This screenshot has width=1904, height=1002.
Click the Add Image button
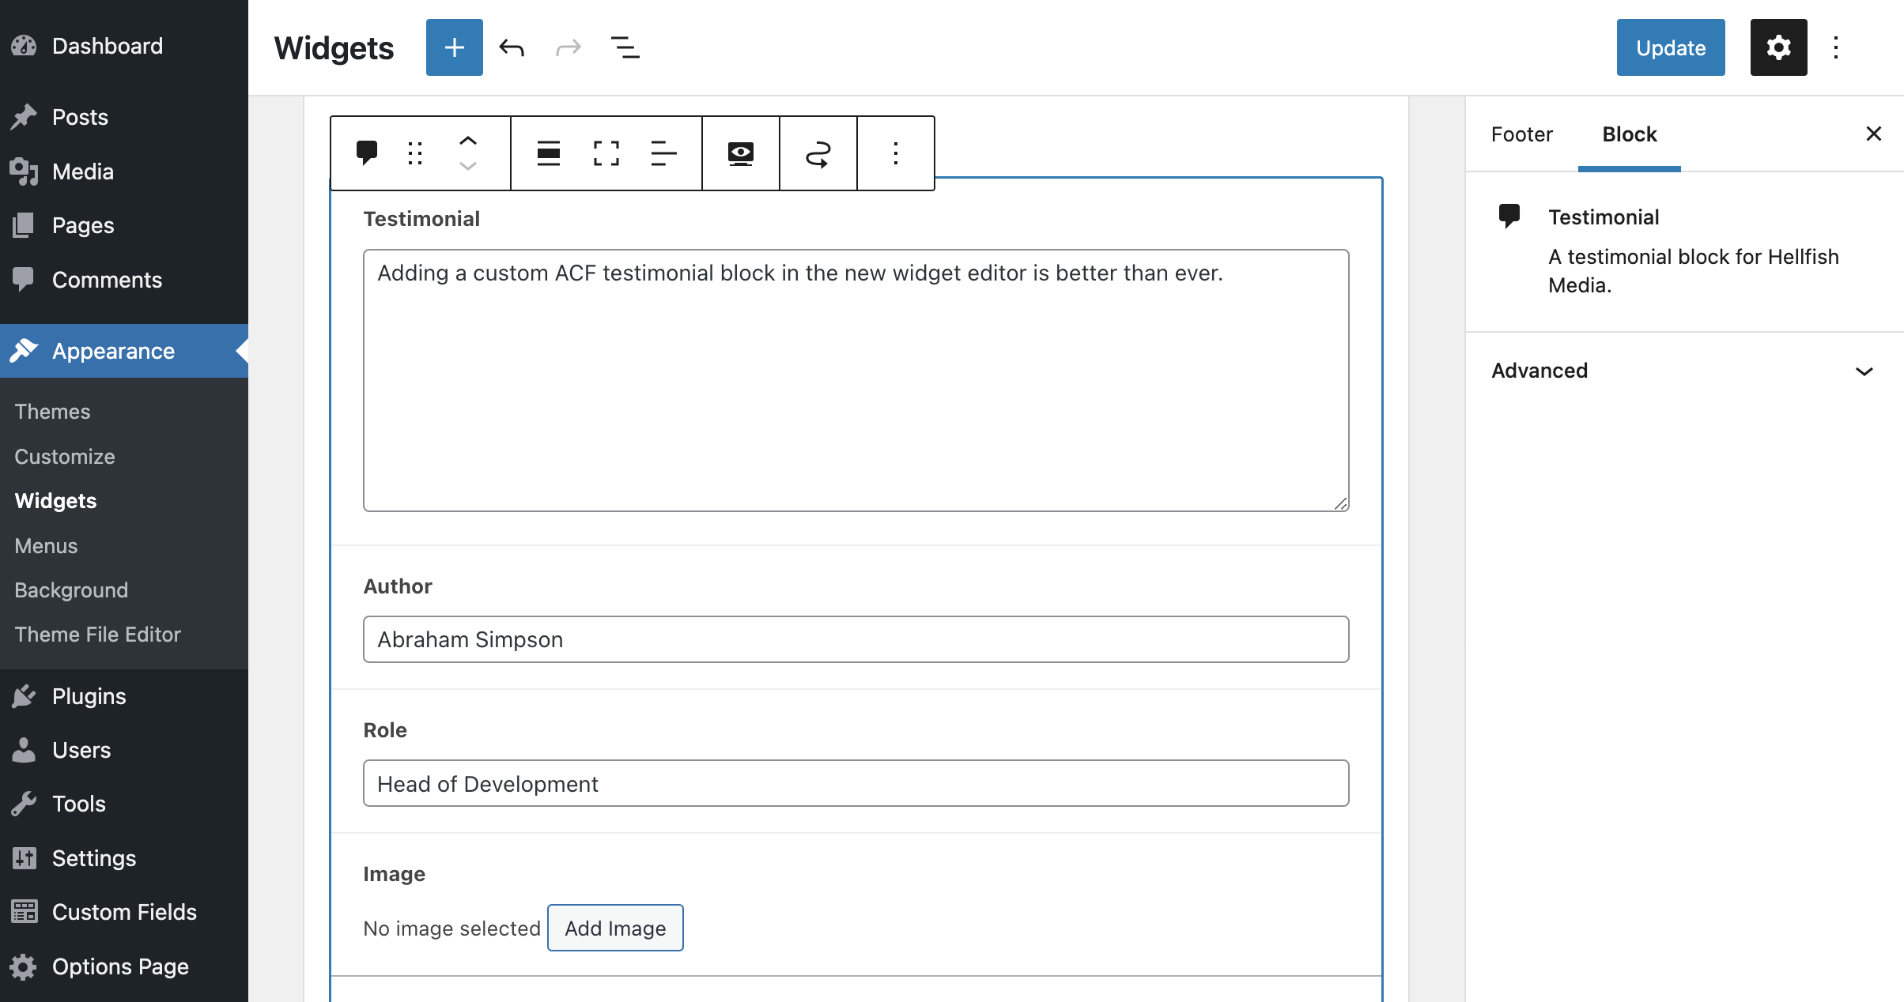click(x=615, y=928)
